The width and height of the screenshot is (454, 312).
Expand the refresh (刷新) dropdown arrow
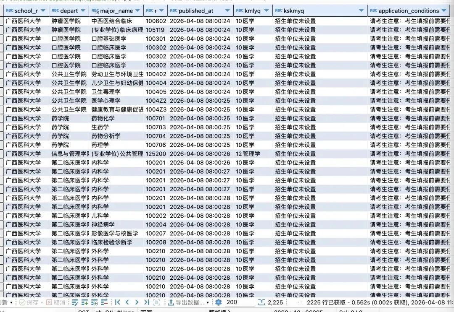(x=11, y=303)
